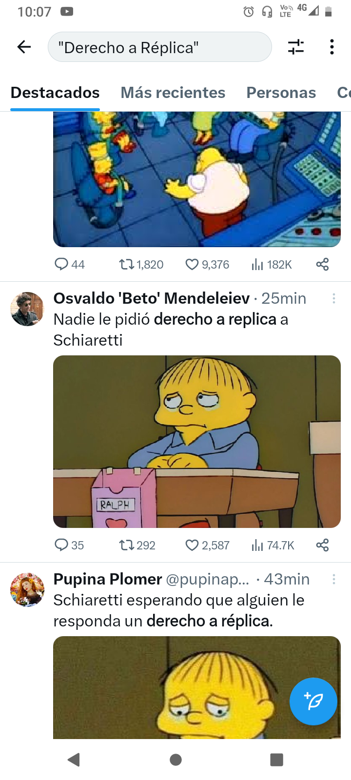Viewport: 351px width, 780px height.
Task: Switch to the Más recientes tab
Action: pos(173,93)
